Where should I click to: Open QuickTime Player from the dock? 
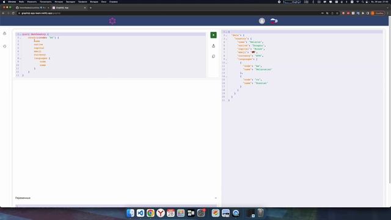pyautogui.click(x=236, y=213)
